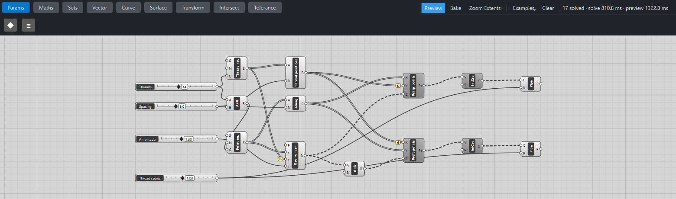
Task: Click the diamond parameter icon
Action: (10, 25)
